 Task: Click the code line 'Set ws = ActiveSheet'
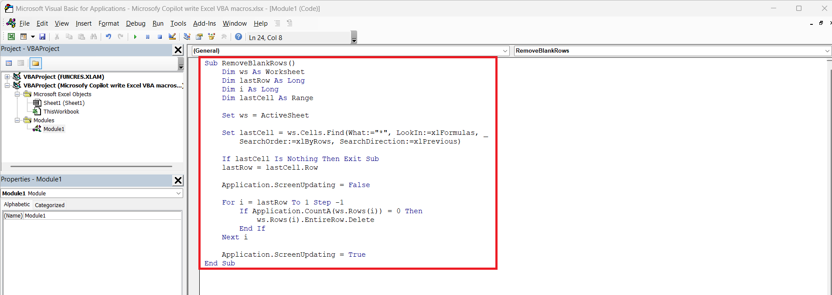point(265,115)
